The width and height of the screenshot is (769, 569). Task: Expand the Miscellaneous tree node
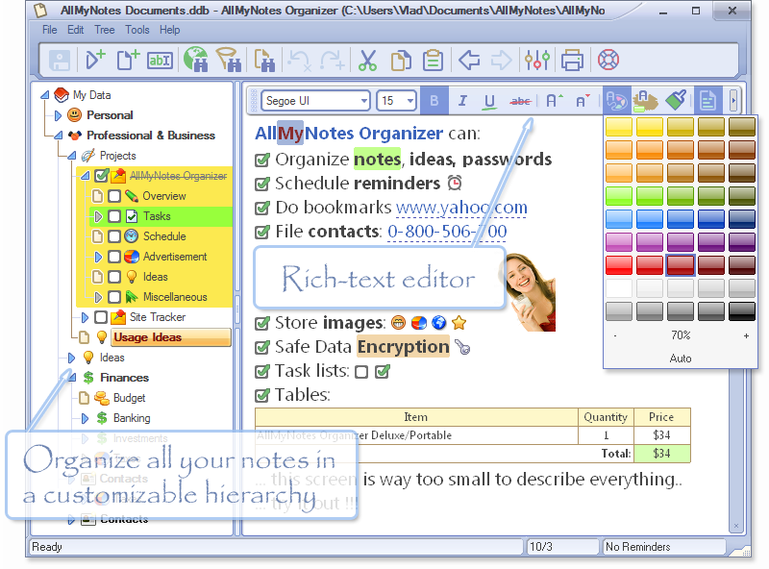pos(98,297)
